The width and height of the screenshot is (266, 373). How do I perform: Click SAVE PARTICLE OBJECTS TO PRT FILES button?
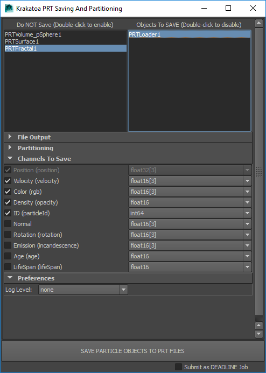point(132,351)
